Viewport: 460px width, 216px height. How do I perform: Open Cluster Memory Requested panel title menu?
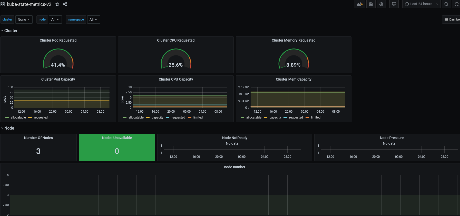(293, 40)
